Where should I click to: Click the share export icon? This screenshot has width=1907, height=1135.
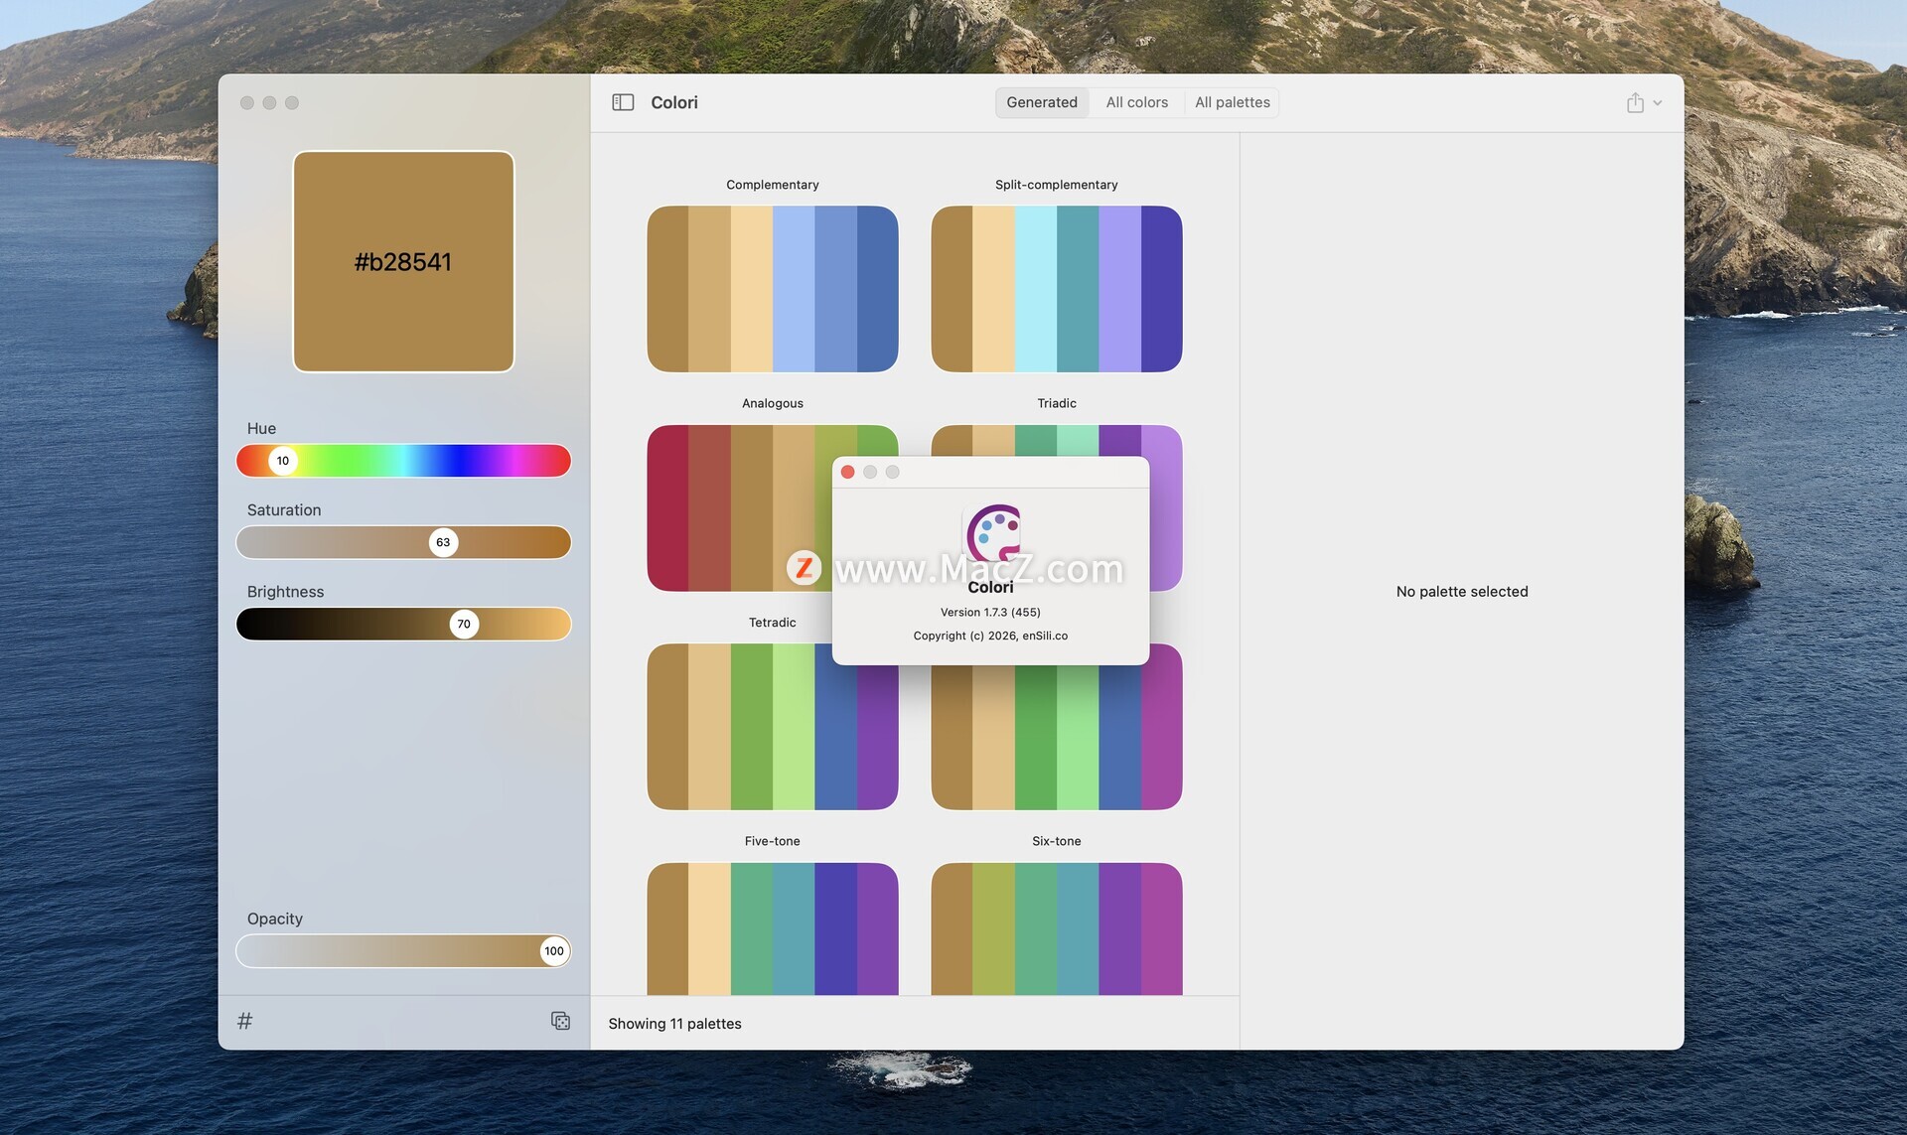click(x=1635, y=102)
